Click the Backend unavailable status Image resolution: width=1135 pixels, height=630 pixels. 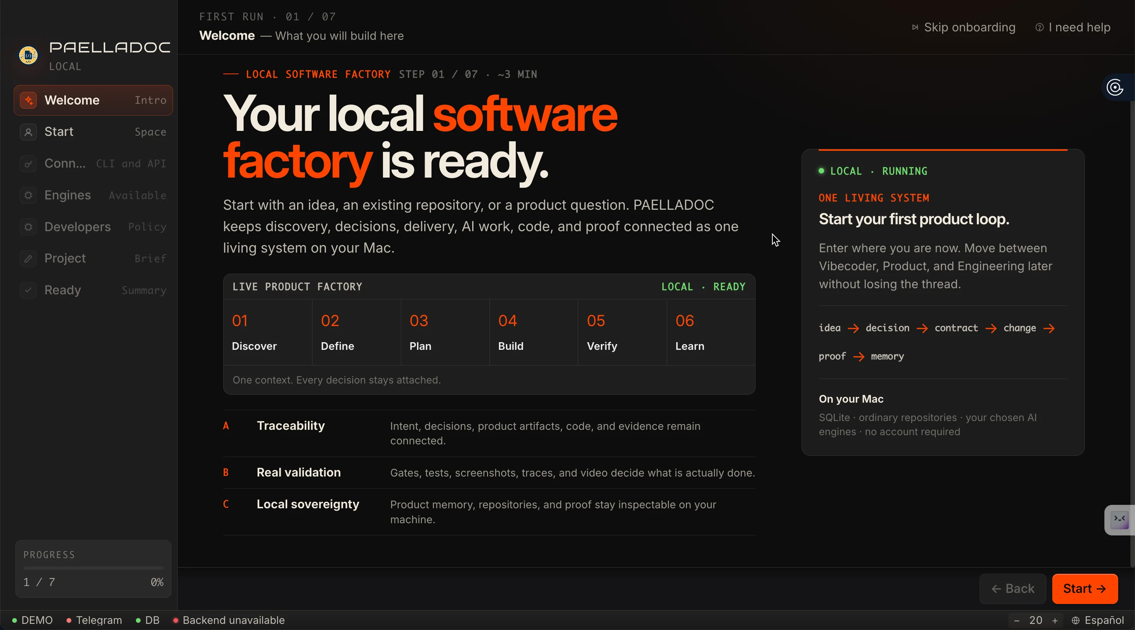pos(229,620)
